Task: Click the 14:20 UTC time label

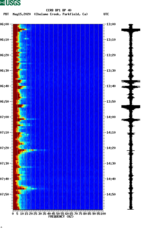Action: click(x=111, y=148)
